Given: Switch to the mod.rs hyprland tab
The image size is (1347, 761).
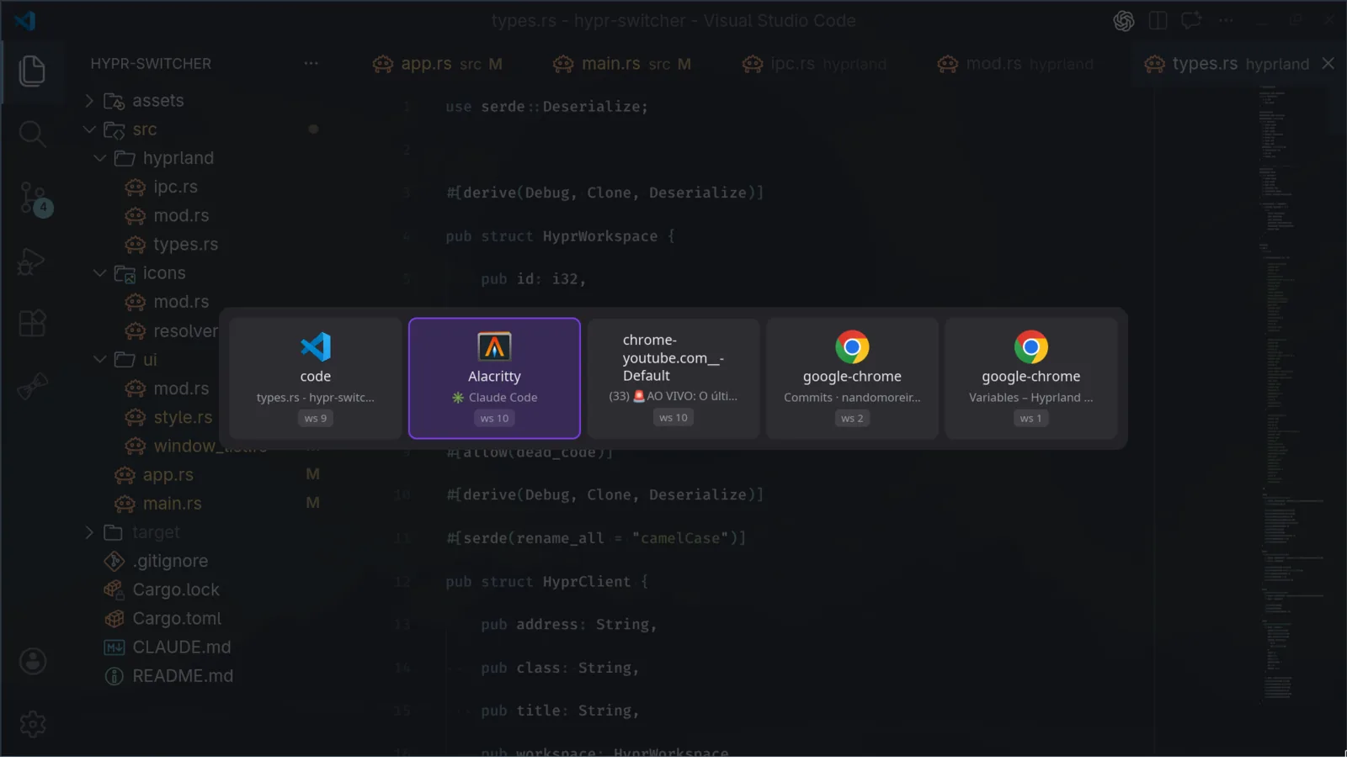Looking at the screenshot, I should pos(1015,64).
